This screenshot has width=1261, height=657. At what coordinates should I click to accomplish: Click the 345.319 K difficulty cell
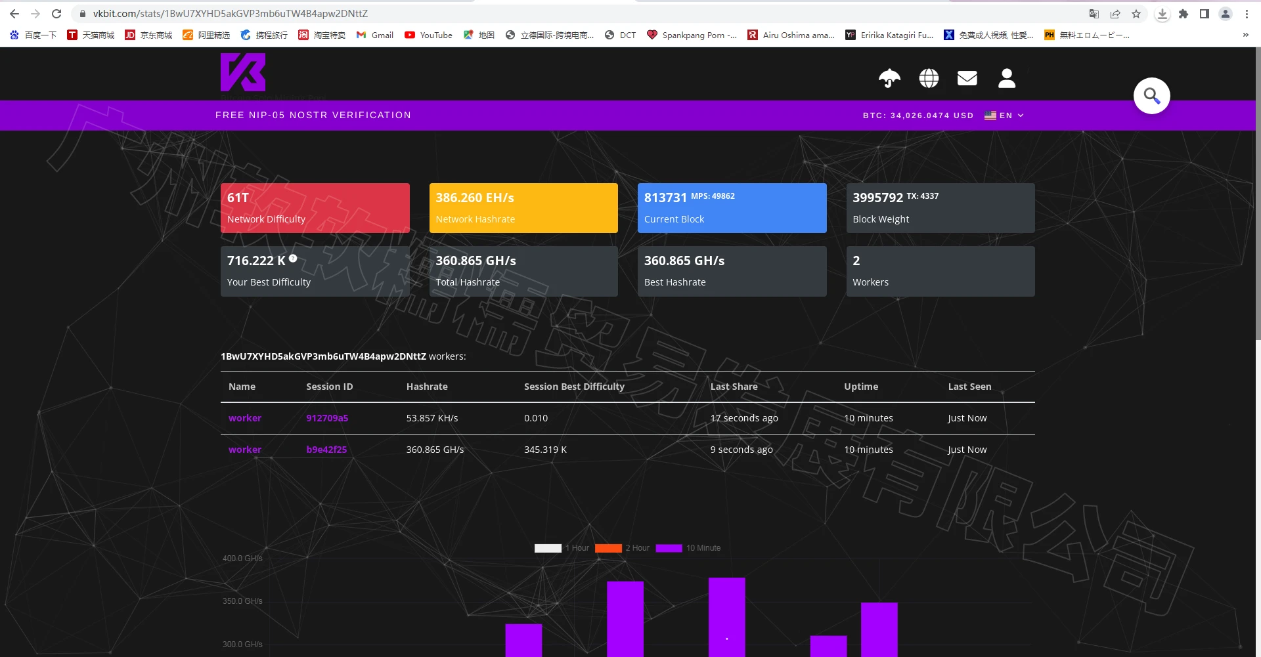(545, 450)
